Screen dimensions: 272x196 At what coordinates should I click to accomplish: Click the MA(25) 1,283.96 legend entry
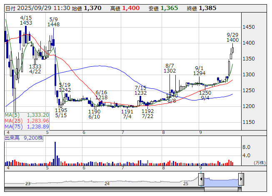pyautogui.click(x=27, y=121)
